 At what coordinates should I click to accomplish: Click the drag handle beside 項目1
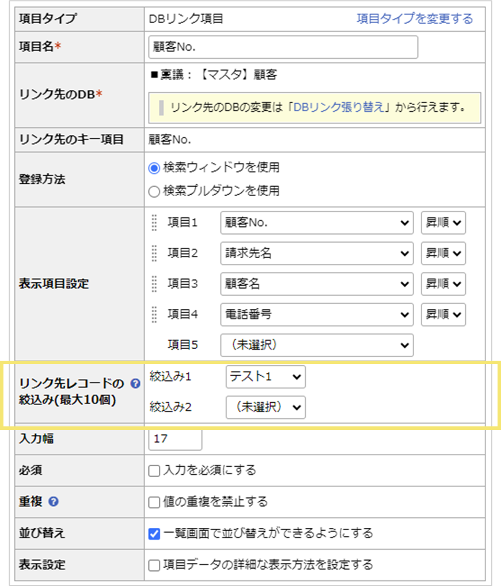(153, 223)
